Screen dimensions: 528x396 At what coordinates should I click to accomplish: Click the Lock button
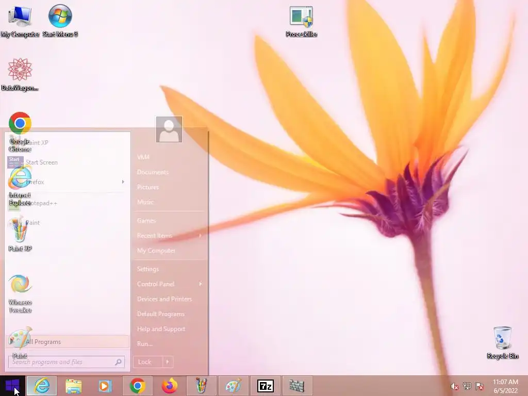tap(148, 362)
